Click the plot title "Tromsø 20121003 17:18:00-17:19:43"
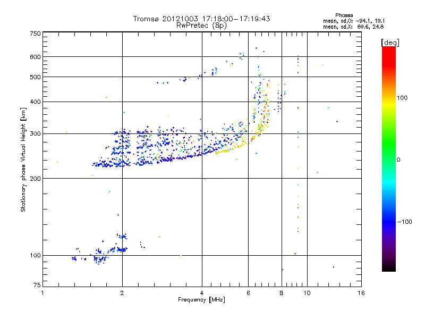Image resolution: width=425 pixels, height=319 pixels. coord(202,19)
